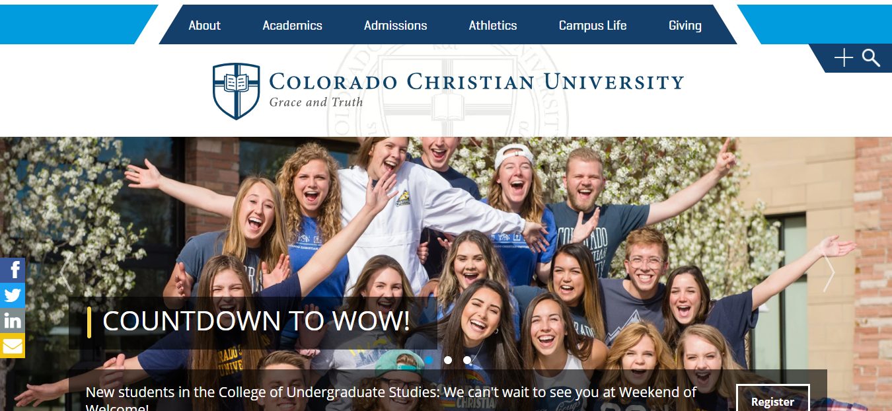
Task: Open the Giving menu
Action: pyautogui.click(x=685, y=26)
